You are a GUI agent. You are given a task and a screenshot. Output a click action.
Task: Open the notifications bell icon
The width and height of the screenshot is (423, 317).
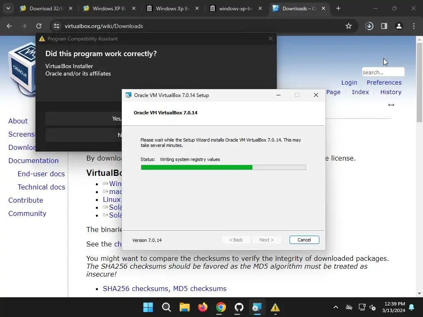(412, 307)
